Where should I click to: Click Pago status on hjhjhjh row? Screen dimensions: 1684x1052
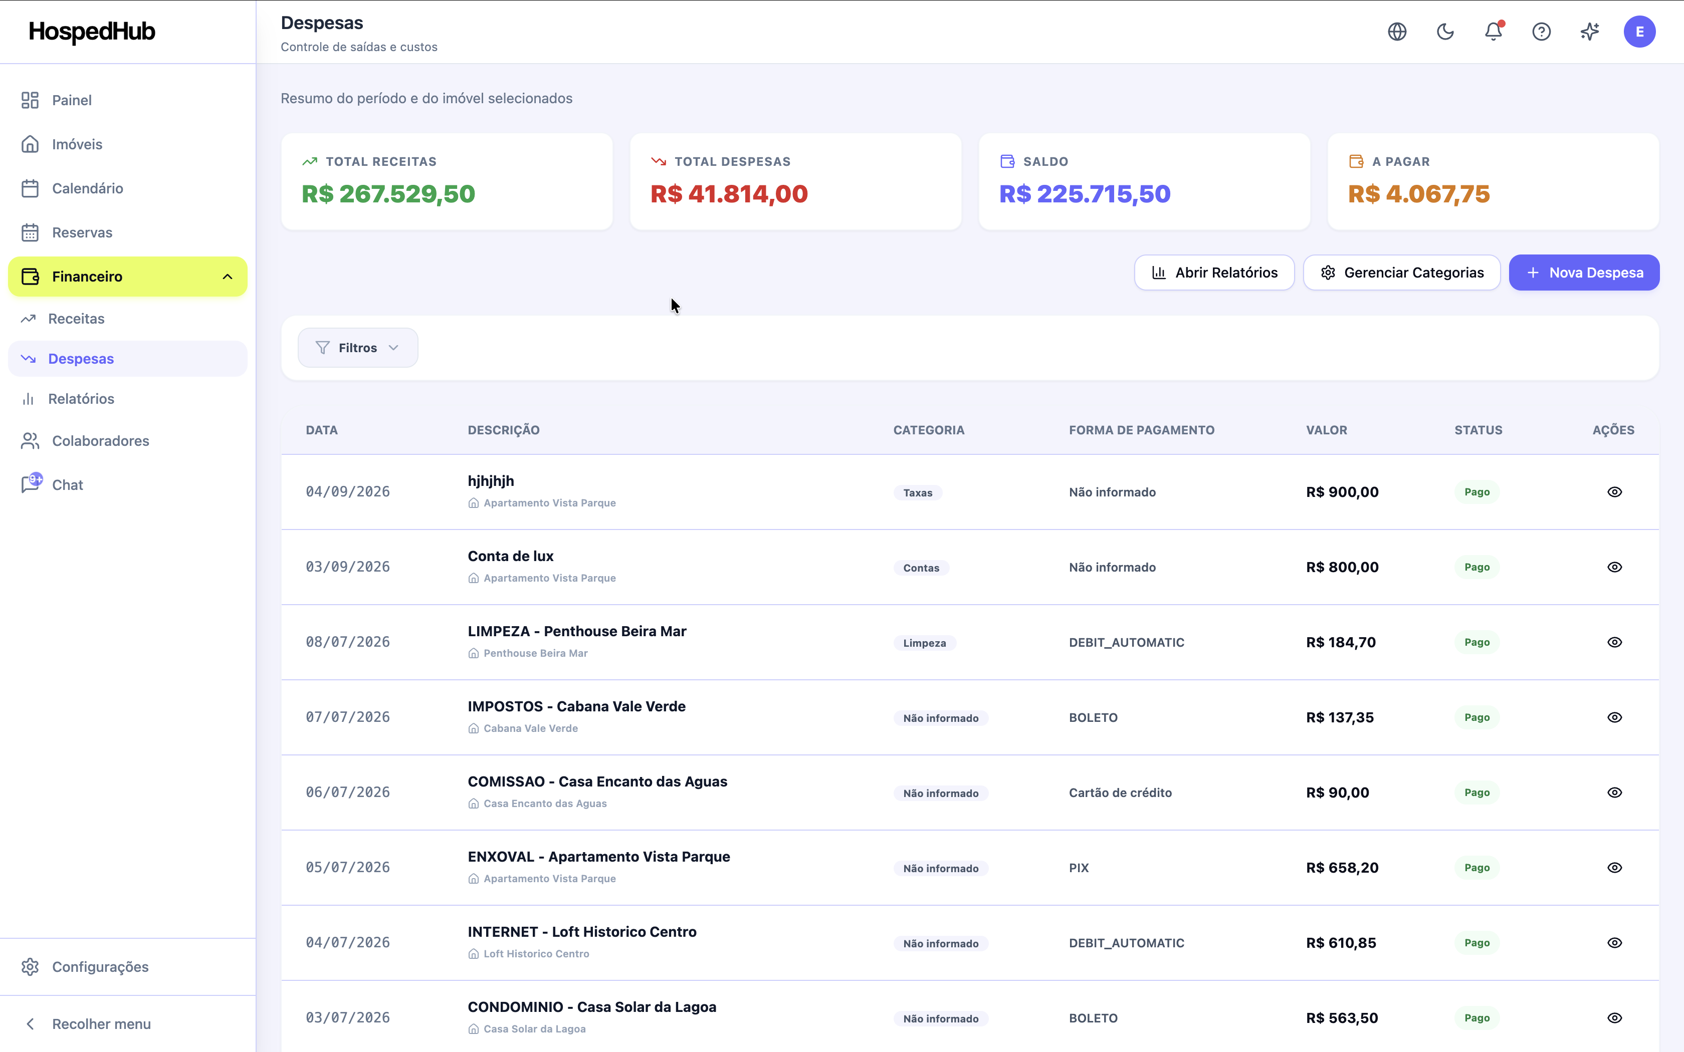tap(1477, 492)
